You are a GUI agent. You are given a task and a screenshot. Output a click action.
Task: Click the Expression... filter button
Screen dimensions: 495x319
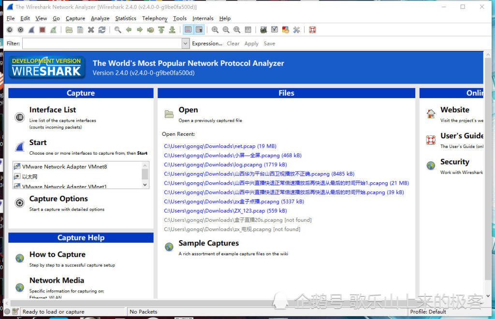point(207,43)
